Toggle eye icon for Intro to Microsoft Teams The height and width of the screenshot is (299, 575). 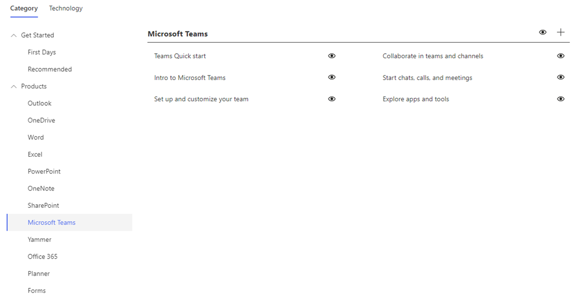click(332, 77)
